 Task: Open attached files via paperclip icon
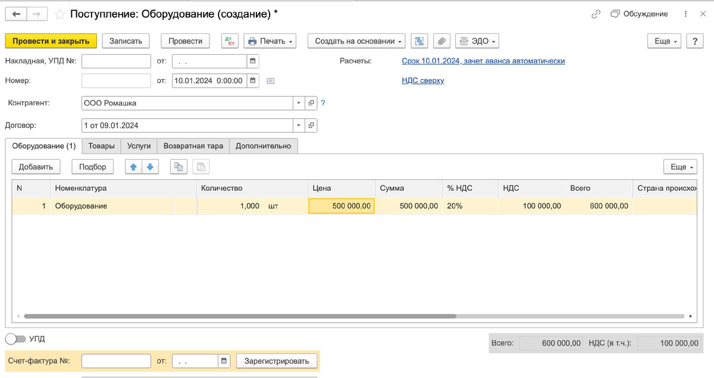tap(441, 41)
